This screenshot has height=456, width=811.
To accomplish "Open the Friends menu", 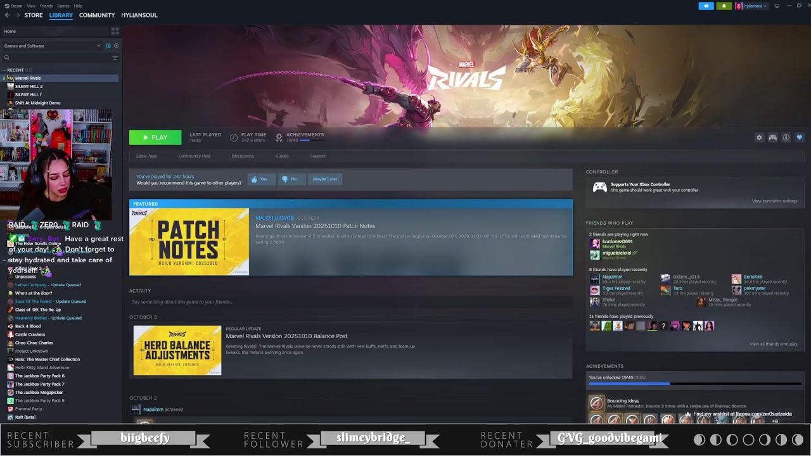I will click(46, 6).
